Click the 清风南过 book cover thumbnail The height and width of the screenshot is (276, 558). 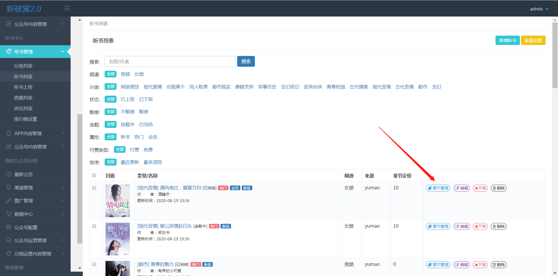tap(118, 201)
